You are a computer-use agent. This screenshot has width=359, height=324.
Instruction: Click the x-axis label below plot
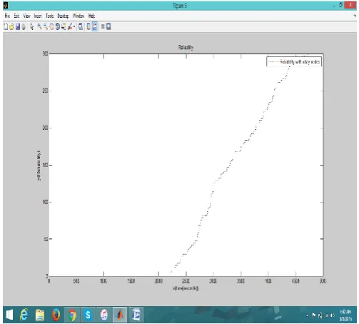coord(186,288)
